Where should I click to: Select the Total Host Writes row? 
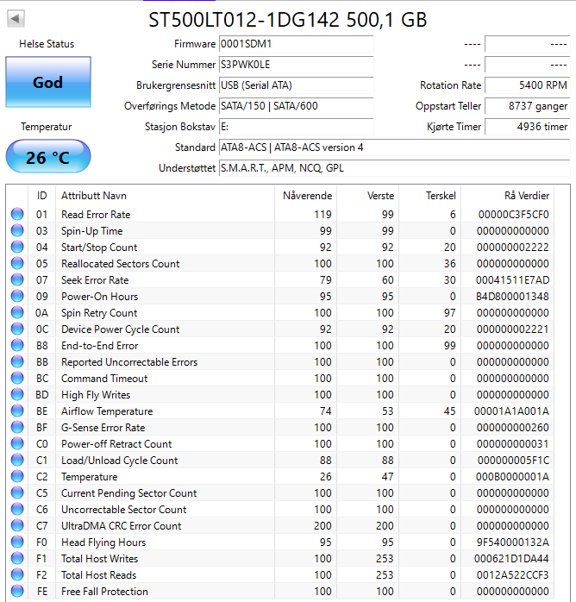(259, 559)
